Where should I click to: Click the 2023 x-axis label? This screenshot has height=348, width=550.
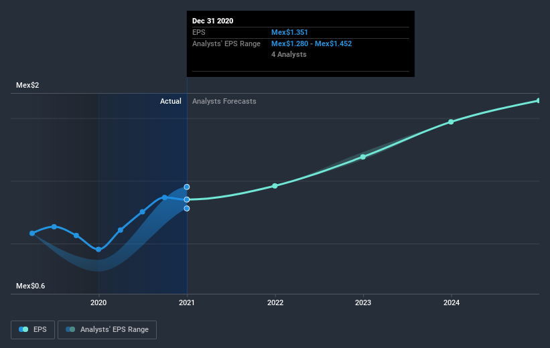(363, 302)
